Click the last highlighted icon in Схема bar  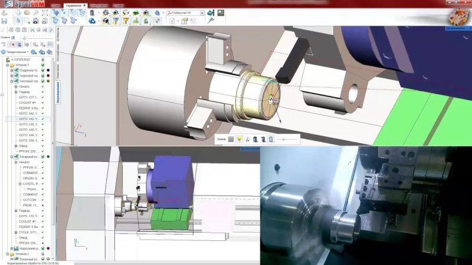coord(271,140)
